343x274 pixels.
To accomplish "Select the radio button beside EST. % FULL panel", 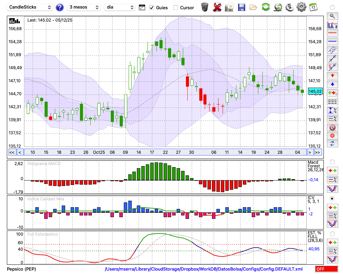I will (x=332, y=234).
